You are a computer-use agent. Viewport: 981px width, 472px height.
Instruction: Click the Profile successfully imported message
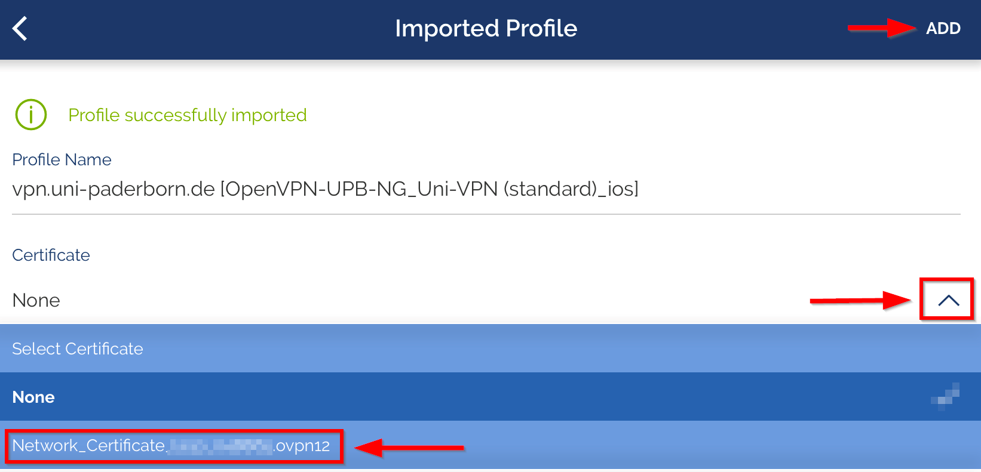point(188,115)
